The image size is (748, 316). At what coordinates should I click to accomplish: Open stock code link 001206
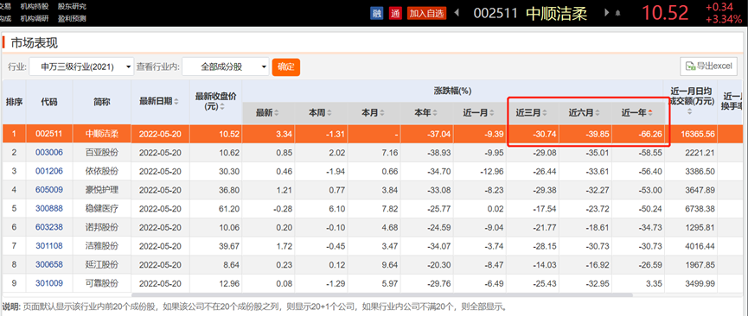[x=49, y=171]
